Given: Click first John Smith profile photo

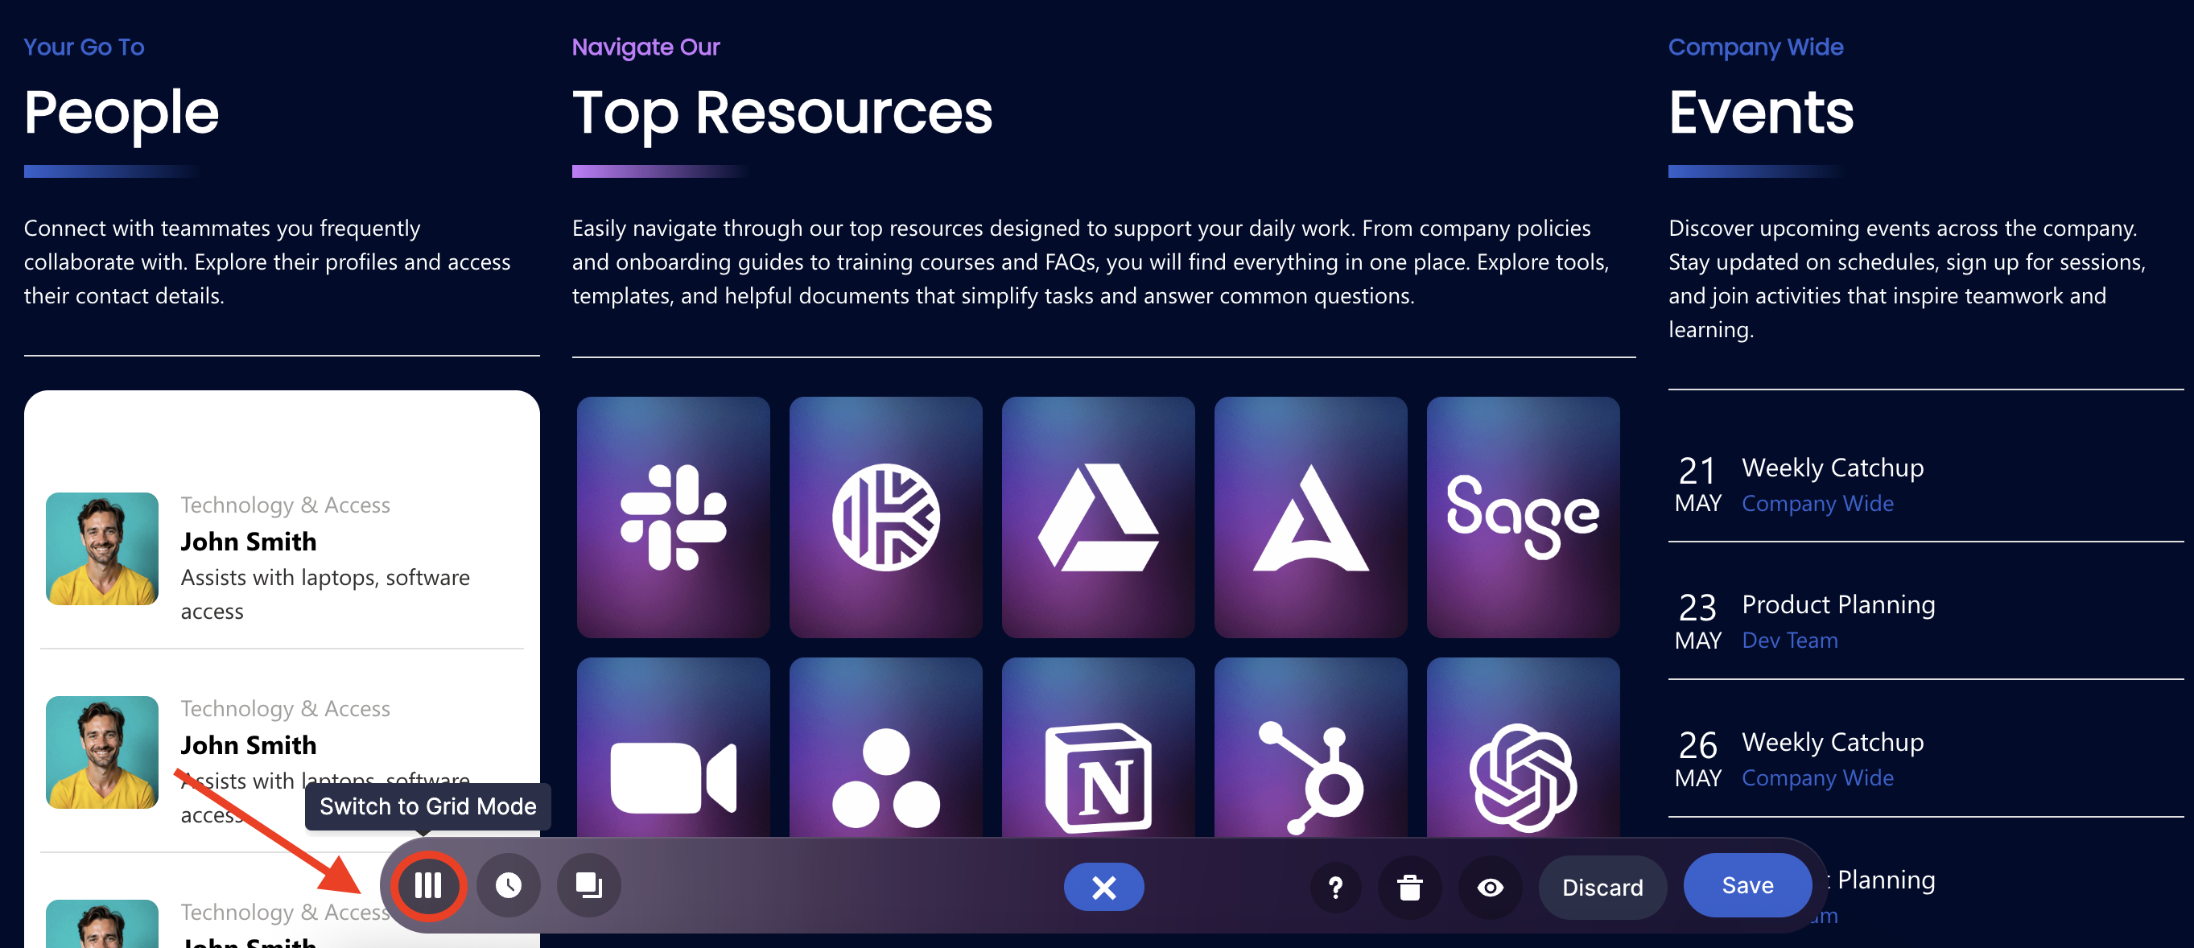Looking at the screenshot, I should coord(102,549).
